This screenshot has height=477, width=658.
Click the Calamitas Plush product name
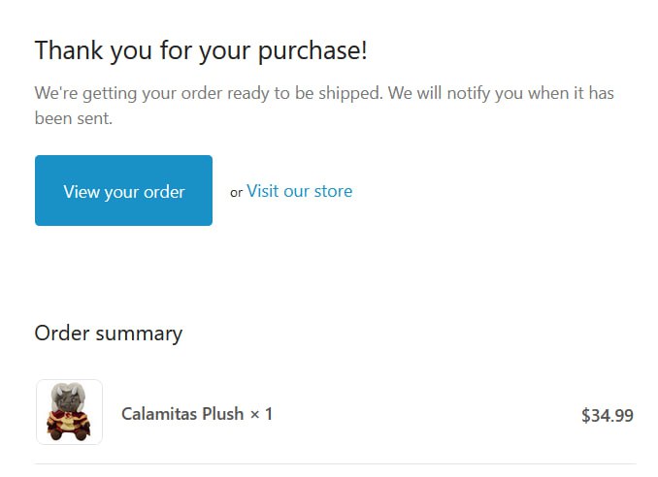tap(182, 414)
